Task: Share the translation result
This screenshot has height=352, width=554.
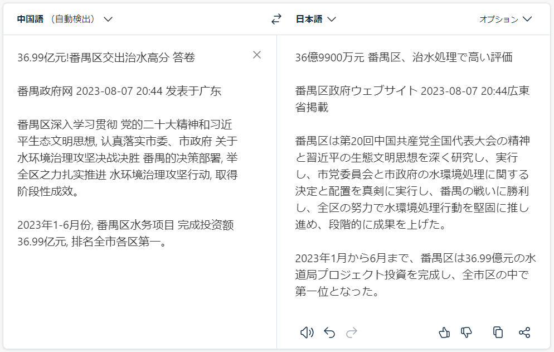Action: [x=524, y=332]
